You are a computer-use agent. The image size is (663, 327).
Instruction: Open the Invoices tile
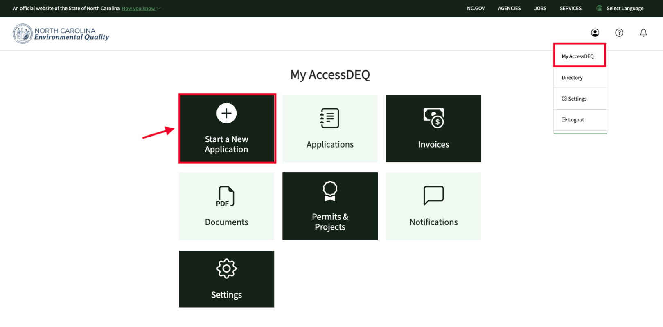pyautogui.click(x=433, y=128)
